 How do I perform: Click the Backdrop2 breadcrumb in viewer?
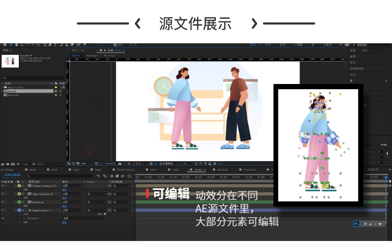point(91,55)
